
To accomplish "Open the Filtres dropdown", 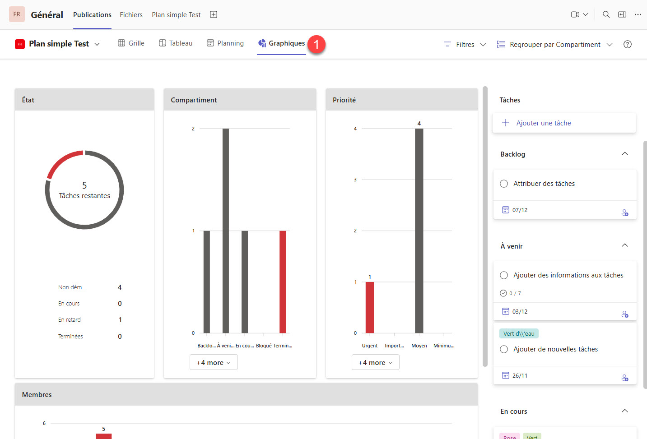I will pos(465,44).
